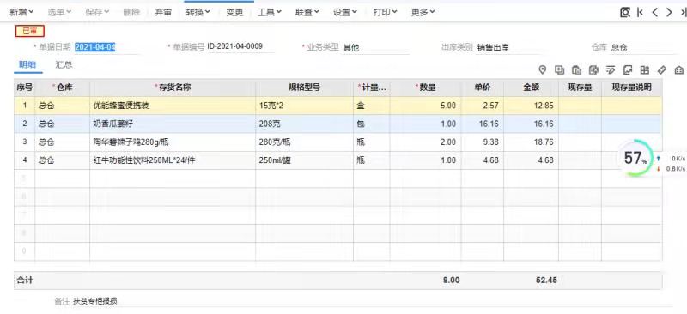Viewport: 687px width, 314px height.
Task: Open the 更多 dropdown menu
Action: tap(423, 12)
